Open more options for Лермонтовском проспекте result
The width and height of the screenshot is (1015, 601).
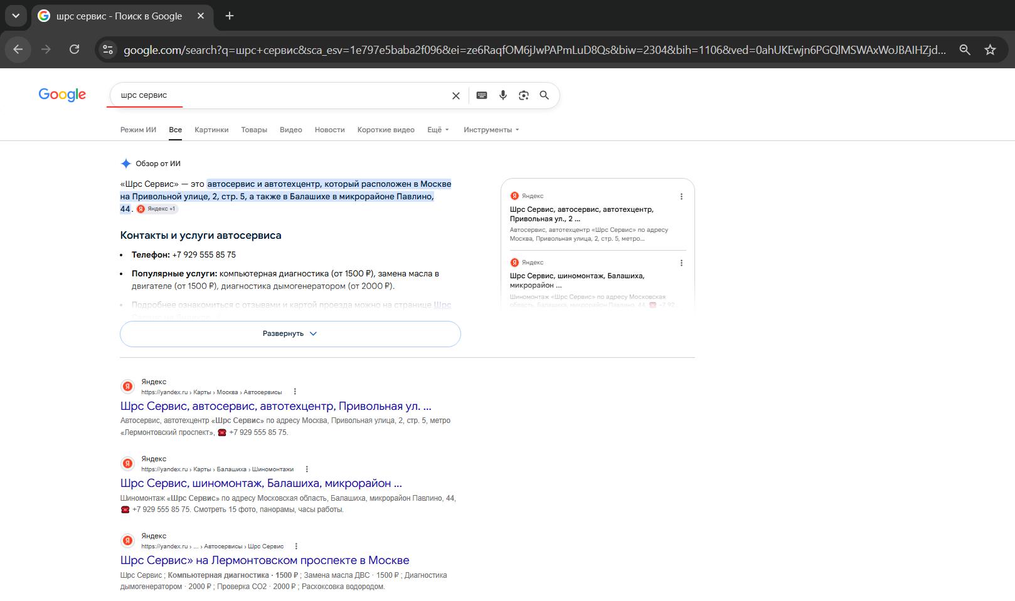tap(296, 546)
